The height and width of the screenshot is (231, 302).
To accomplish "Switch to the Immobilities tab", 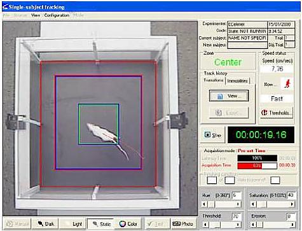I will click(238, 81).
